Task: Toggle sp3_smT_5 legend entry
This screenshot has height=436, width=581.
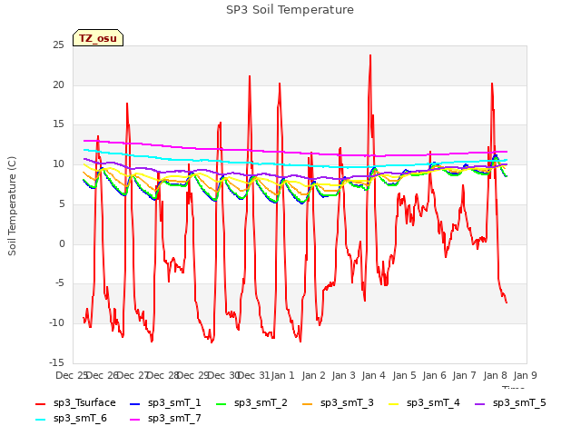Action: click(510, 402)
